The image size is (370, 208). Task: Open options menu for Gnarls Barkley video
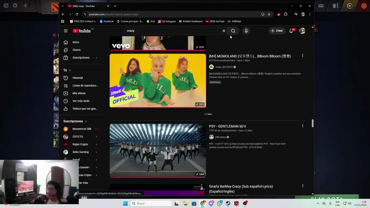(303, 186)
